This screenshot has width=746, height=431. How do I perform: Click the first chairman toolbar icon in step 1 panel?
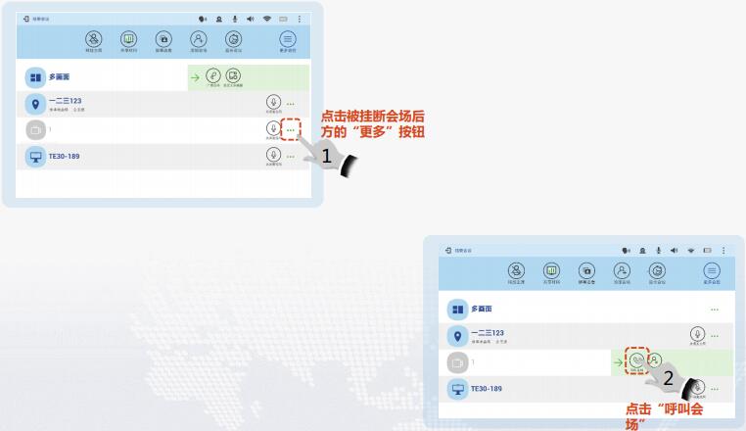[x=93, y=40]
